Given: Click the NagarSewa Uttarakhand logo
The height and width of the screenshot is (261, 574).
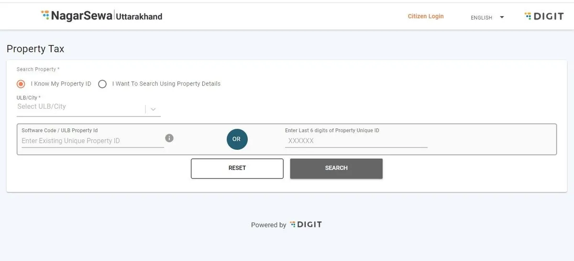Looking at the screenshot, I should pyautogui.click(x=102, y=16).
